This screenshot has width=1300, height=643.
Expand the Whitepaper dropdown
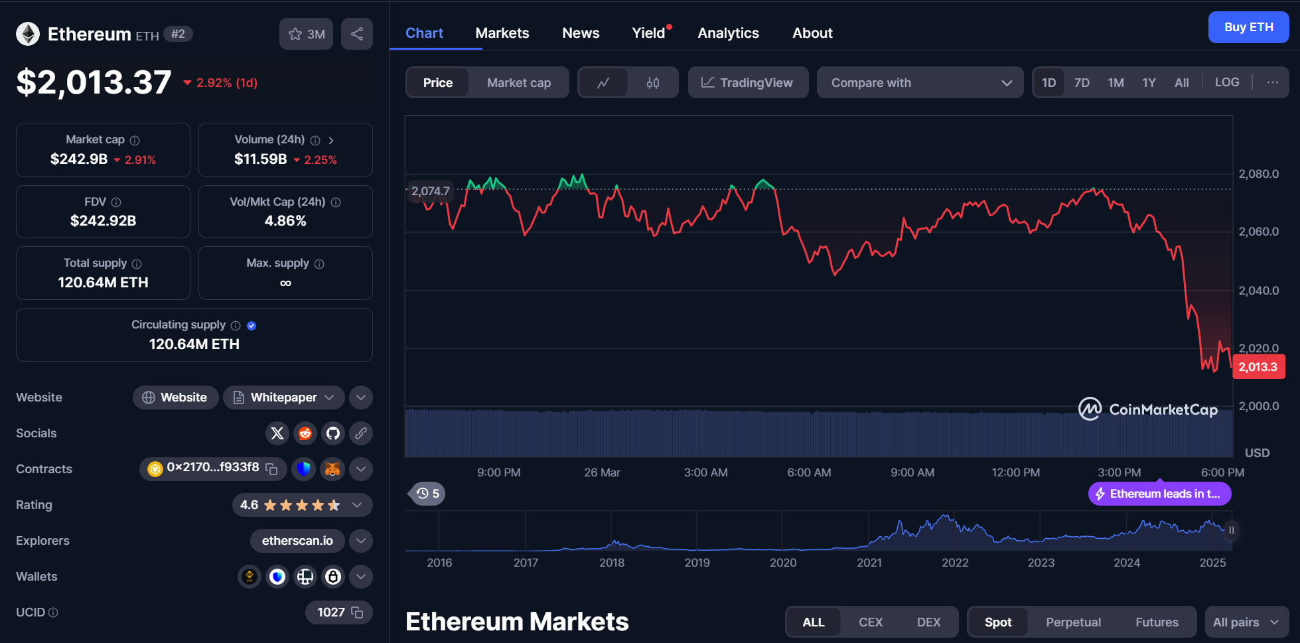[330, 397]
